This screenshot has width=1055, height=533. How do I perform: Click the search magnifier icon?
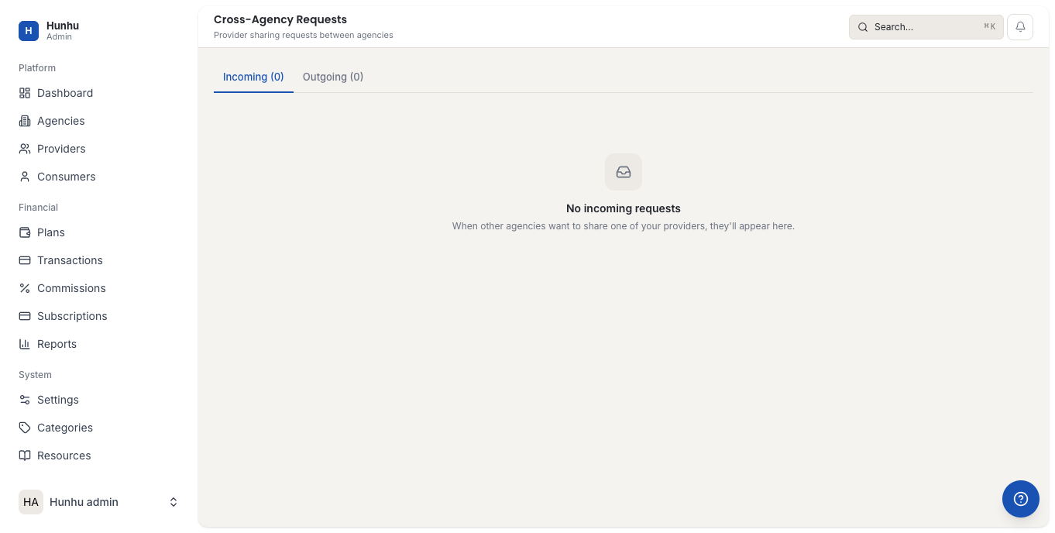coord(863,27)
